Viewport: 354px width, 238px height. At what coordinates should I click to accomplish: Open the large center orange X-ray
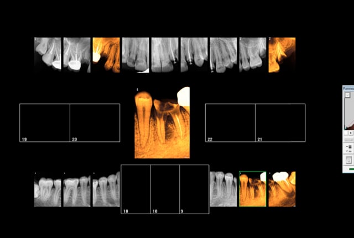click(162, 122)
